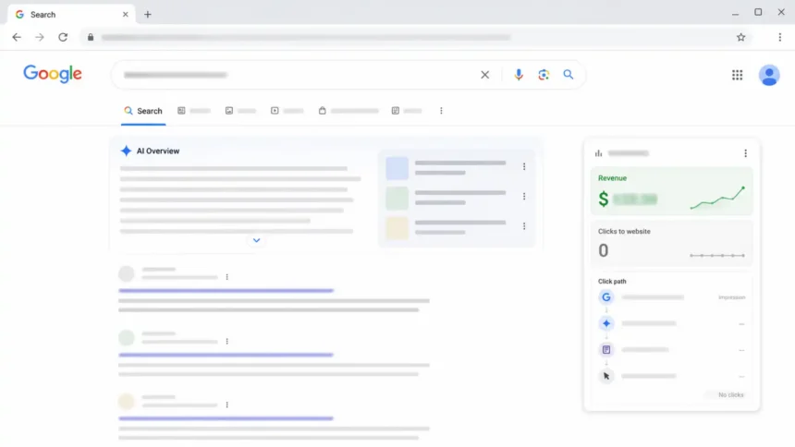795x447 pixels.
Task: Open the blue source card thumbnail
Action: click(x=397, y=168)
